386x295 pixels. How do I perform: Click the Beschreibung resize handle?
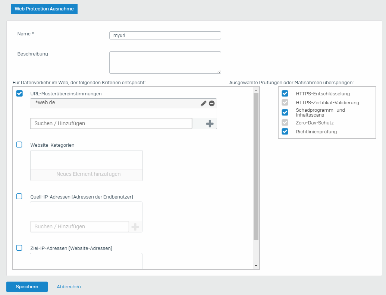(x=219, y=71)
